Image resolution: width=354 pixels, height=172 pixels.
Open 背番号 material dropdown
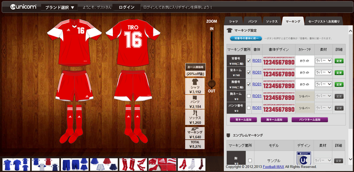pyautogui.click(x=323, y=61)
